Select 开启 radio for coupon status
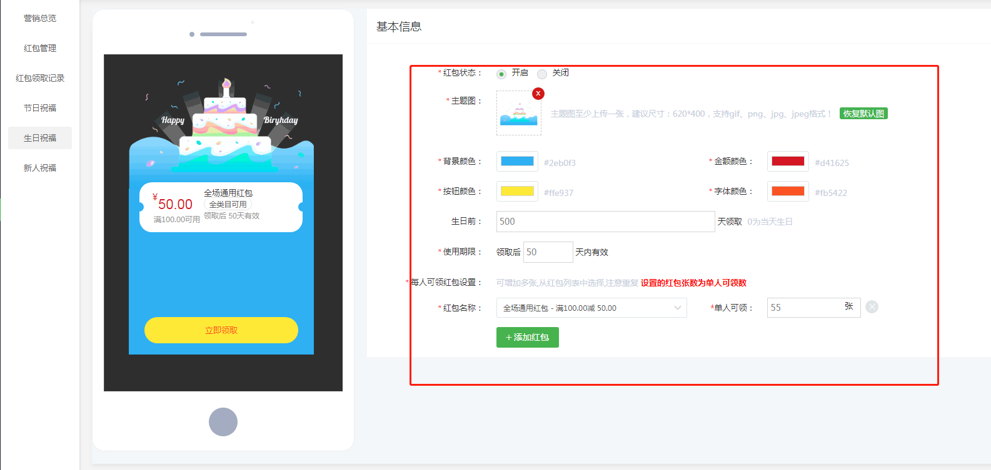The height and width of the screenshot is (470, 991). pyautogui.click(x=501, y=74)
